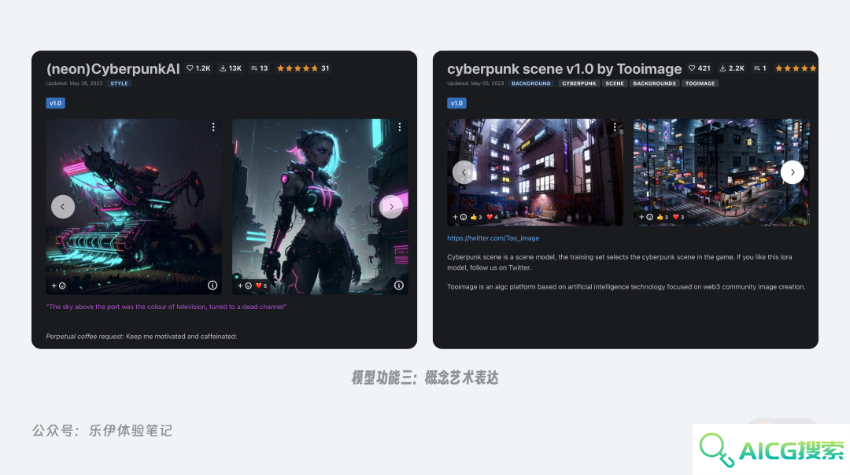Click the TOOIMAGE tag
This screenshot has width=850, height=475.
click(700, 83)
